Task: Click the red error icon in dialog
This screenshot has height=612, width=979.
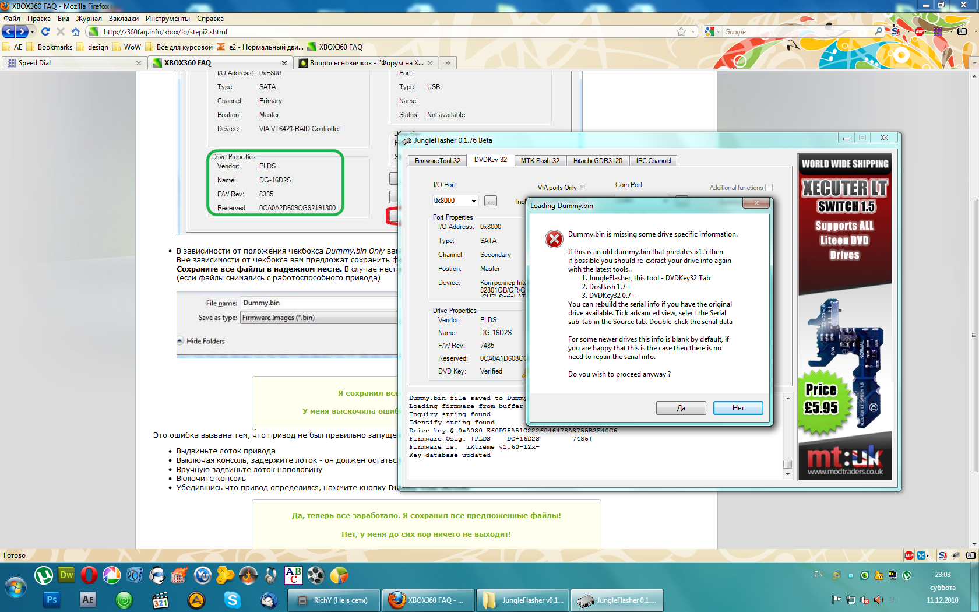Action: click(x=554, y=238)
